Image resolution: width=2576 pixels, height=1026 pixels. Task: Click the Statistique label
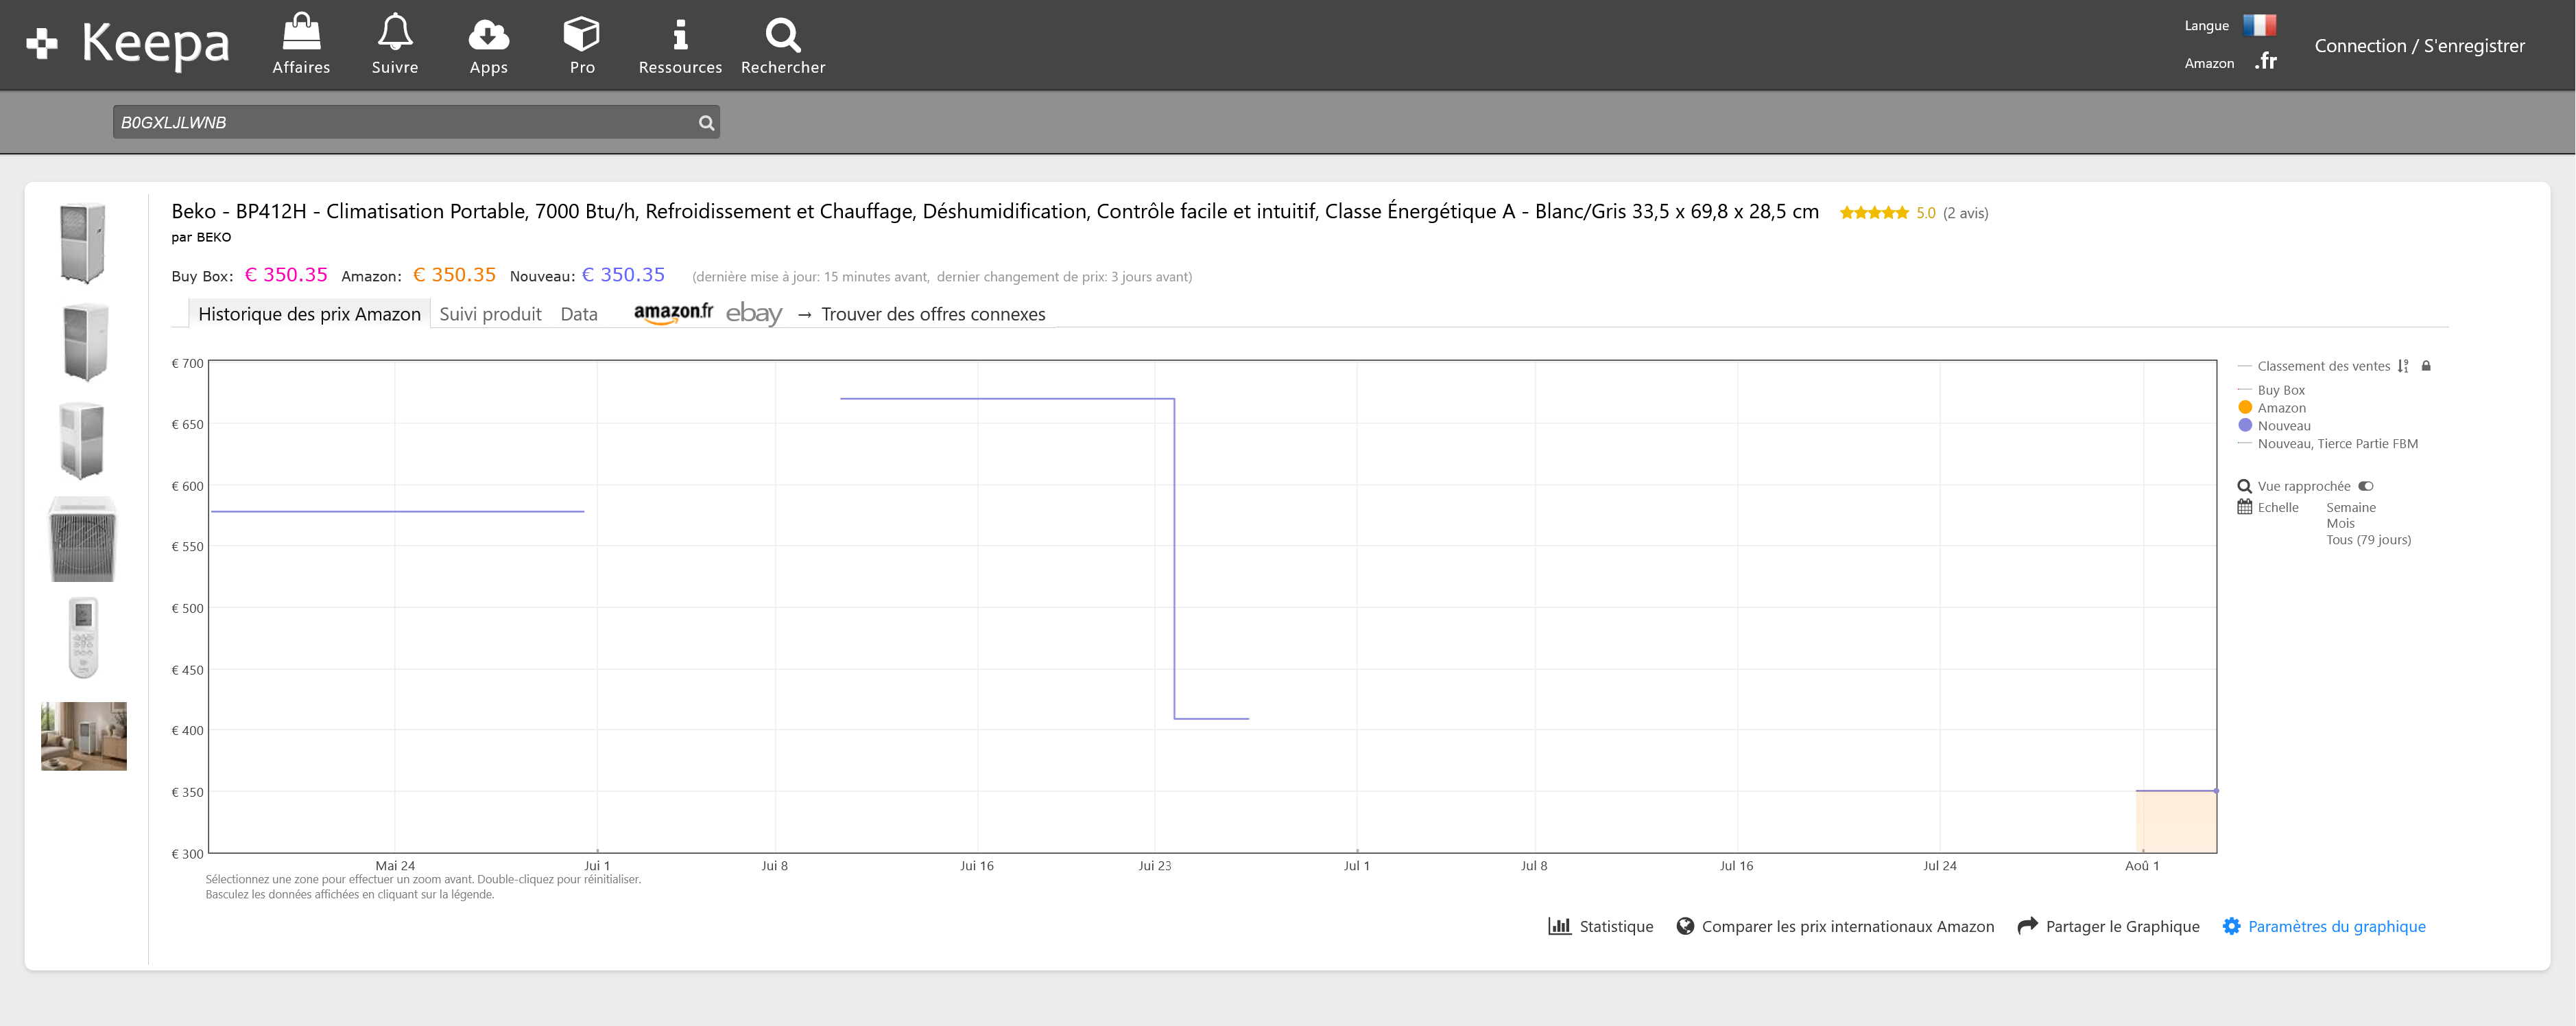click(x=1616, y=927)
